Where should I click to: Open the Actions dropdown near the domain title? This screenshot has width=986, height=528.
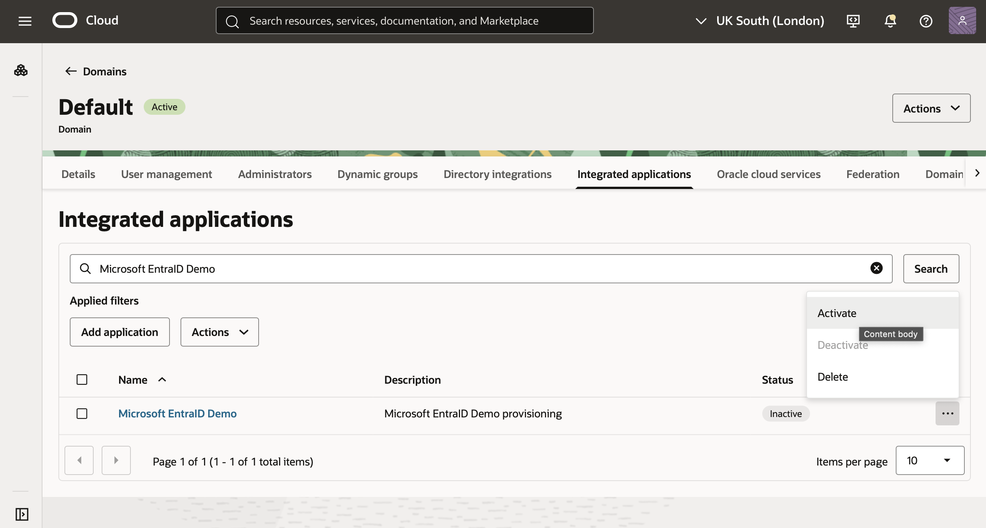click(x=931, y=108)
